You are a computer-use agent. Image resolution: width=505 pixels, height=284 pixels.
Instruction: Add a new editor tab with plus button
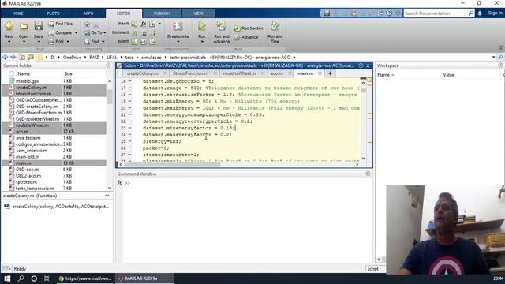click(330, 73)
